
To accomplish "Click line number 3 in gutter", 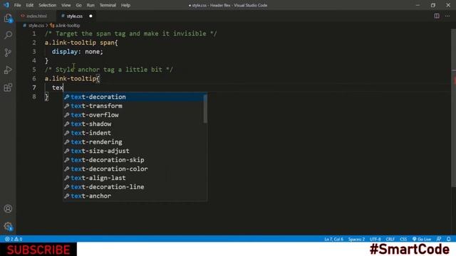I will tap(34, 52).
